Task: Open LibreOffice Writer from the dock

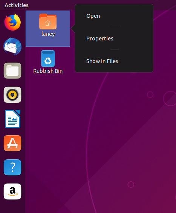Action: [12, 119]
